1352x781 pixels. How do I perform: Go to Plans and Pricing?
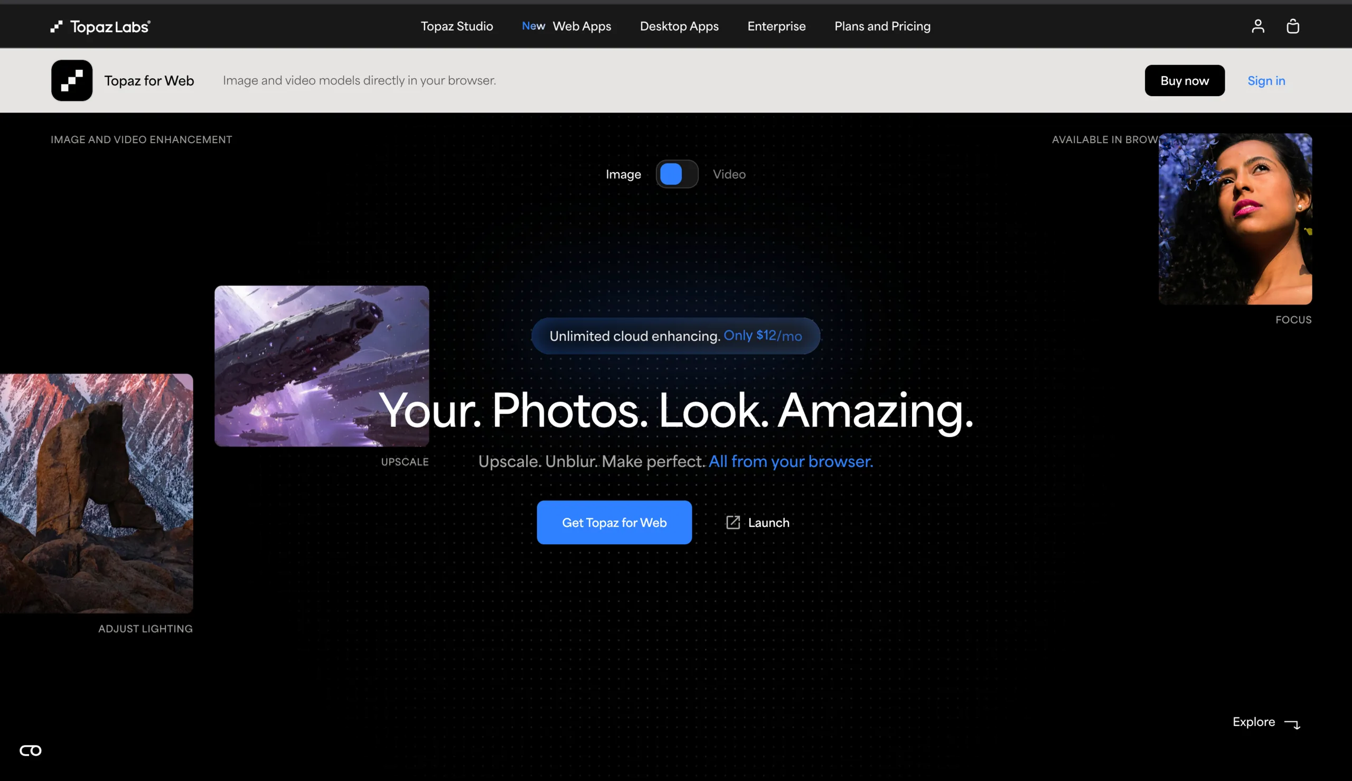pyautogui.click(x=882, y=26)
